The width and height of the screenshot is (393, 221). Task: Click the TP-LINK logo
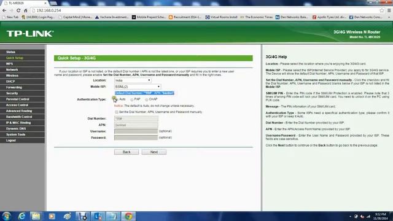pos(30,34)
